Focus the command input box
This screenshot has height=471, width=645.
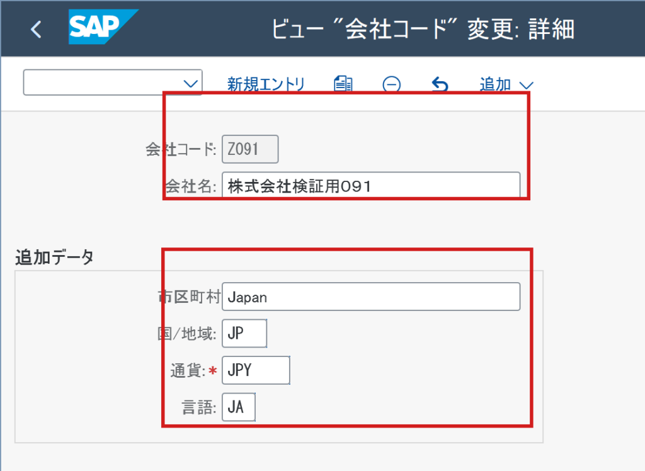pos(112,82)
